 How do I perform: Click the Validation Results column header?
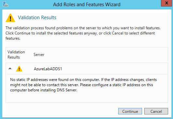pyautogui.click(x=16, y=55)
